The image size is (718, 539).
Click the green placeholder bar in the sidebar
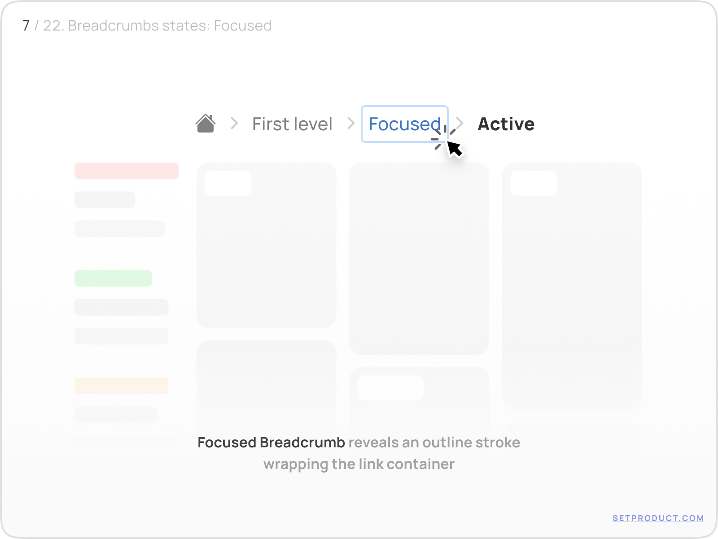tap(113, 278)
